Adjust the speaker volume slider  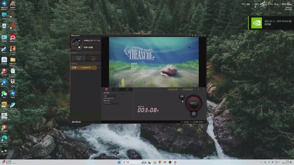(x=187, y=89)
